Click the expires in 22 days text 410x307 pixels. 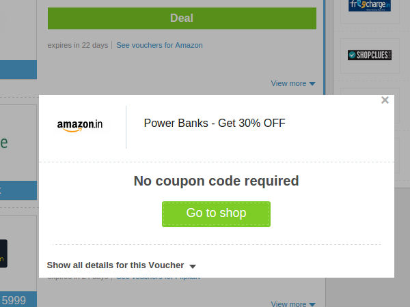[78, 45]
